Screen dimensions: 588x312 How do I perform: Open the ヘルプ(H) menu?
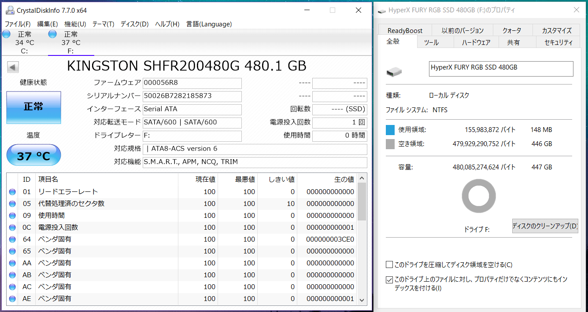[x=167, y=24]
